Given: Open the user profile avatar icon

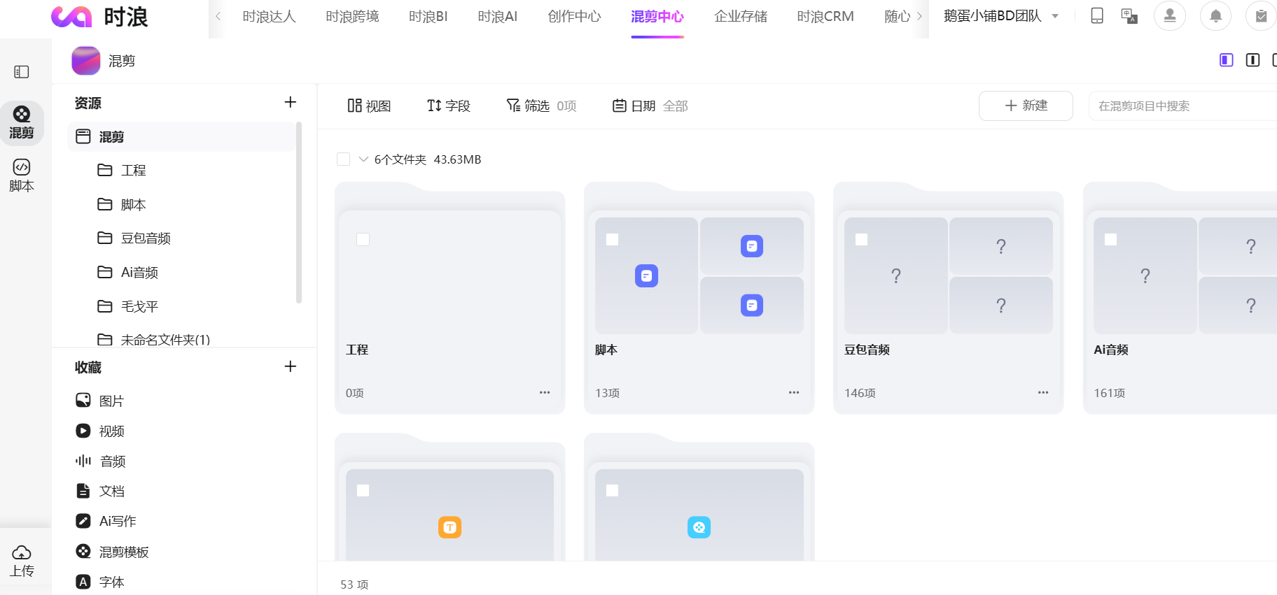Looking at the screenshot, I should pyautogui.click(x=1170, y=15).
